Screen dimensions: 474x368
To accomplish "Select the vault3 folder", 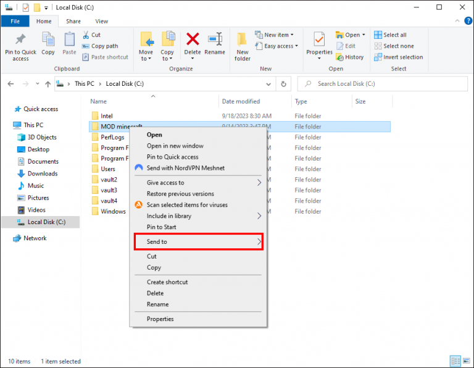I will tap(105, 190).
